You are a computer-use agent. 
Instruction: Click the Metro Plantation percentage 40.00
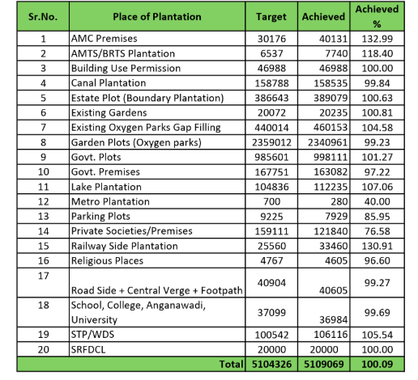point(377,201)
